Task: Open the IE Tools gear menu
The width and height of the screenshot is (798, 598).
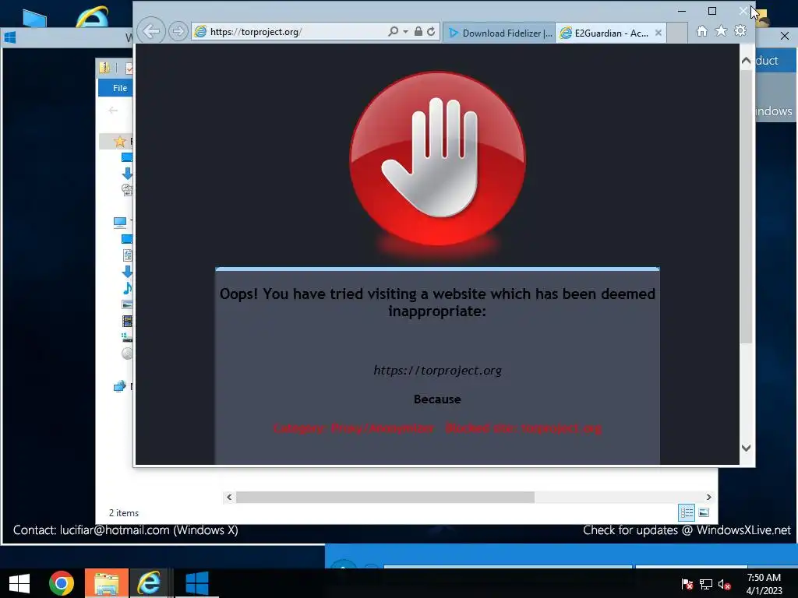Action: pos(740,31)
